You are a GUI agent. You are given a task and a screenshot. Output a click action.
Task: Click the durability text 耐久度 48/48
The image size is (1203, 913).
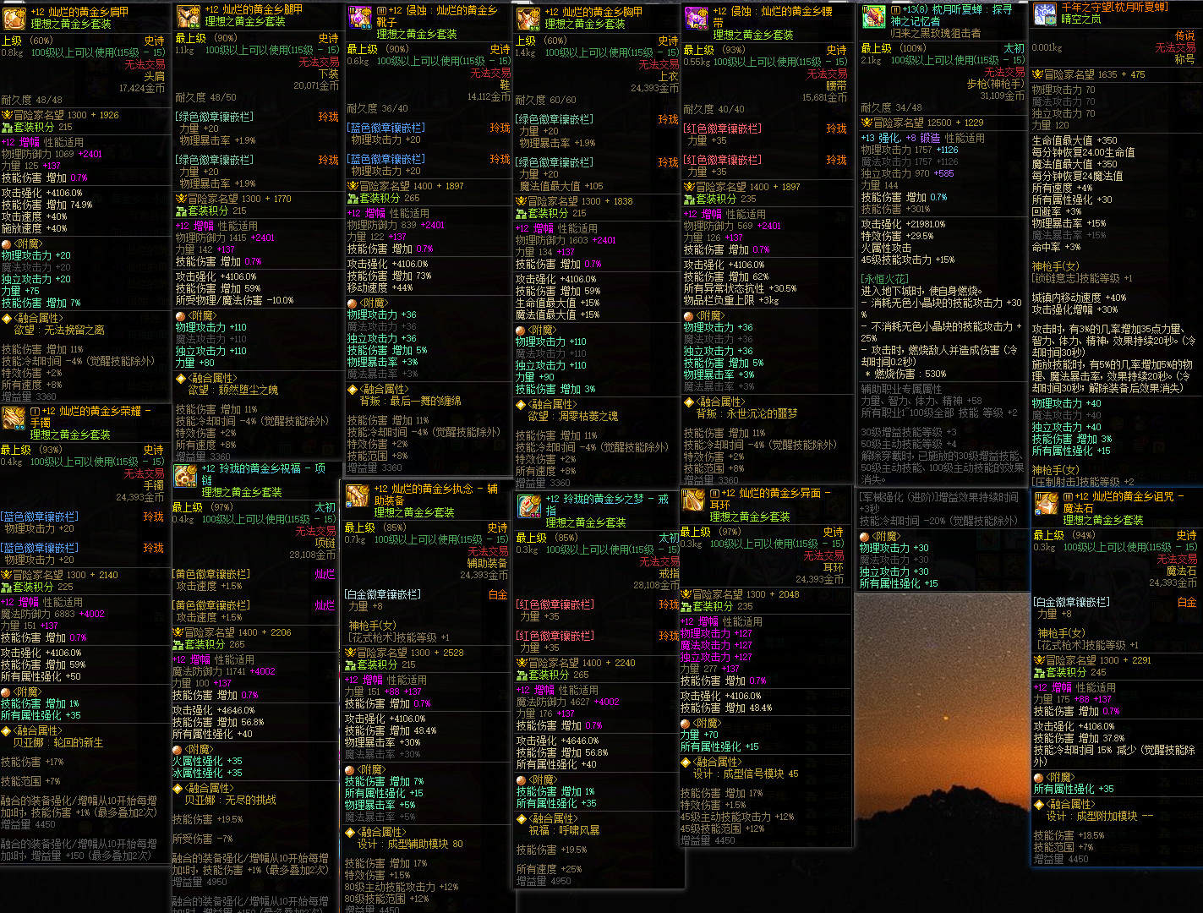tap(32, 100)
